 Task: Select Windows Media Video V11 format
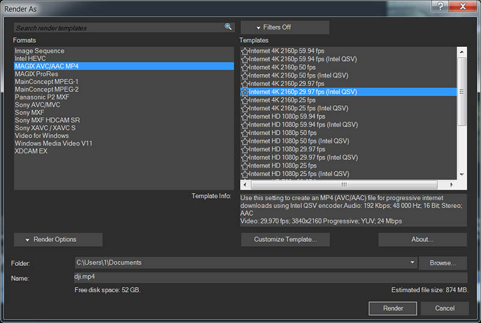tap(124, 143)
